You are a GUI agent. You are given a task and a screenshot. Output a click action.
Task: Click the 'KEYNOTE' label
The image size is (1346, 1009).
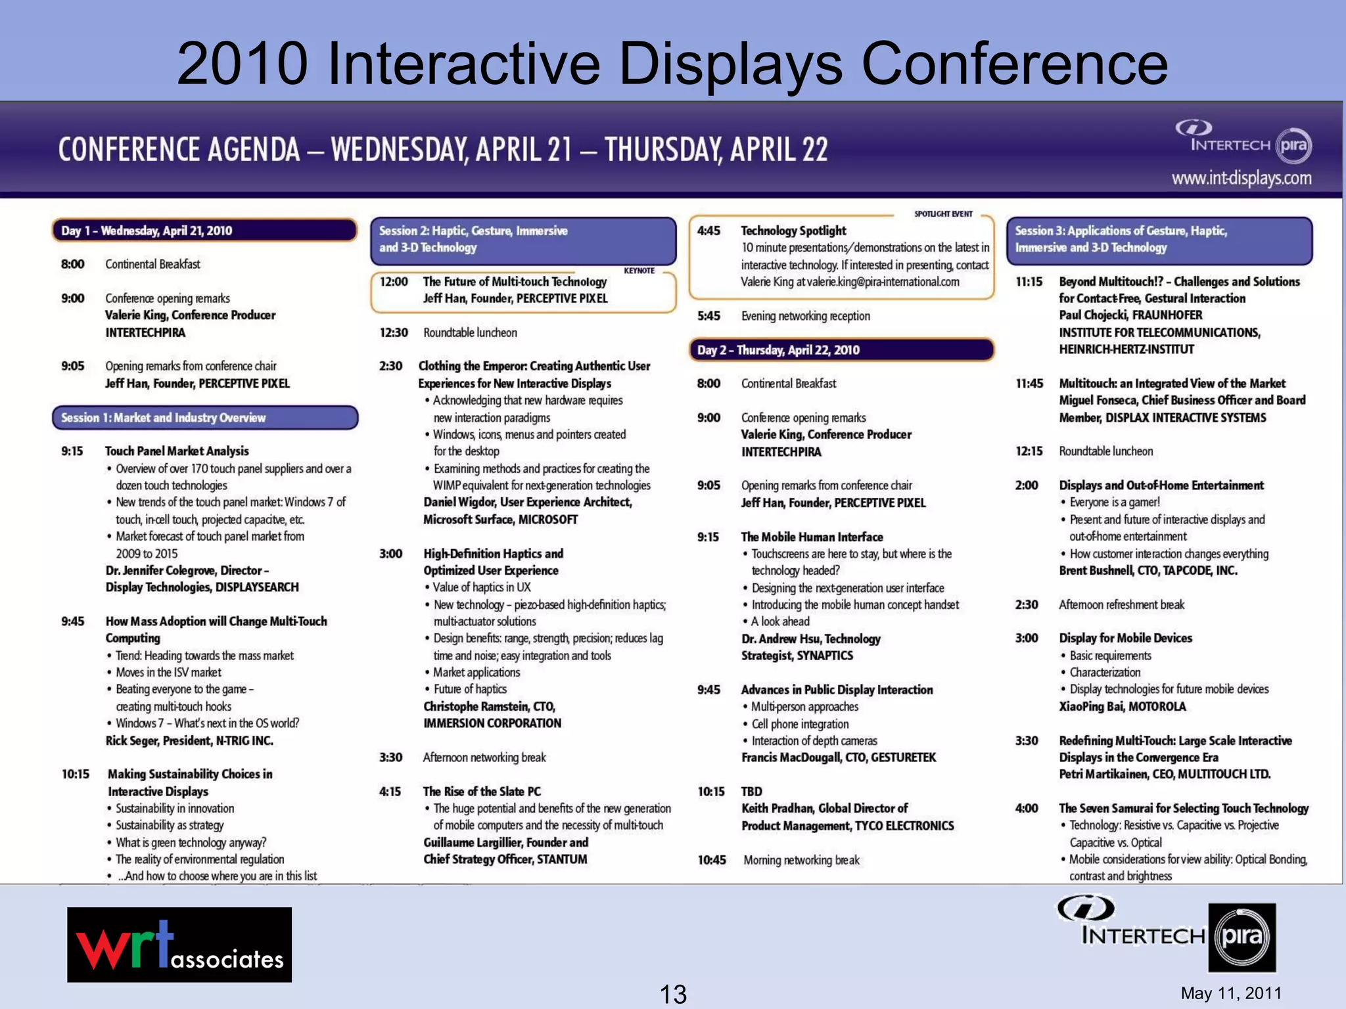639,271
